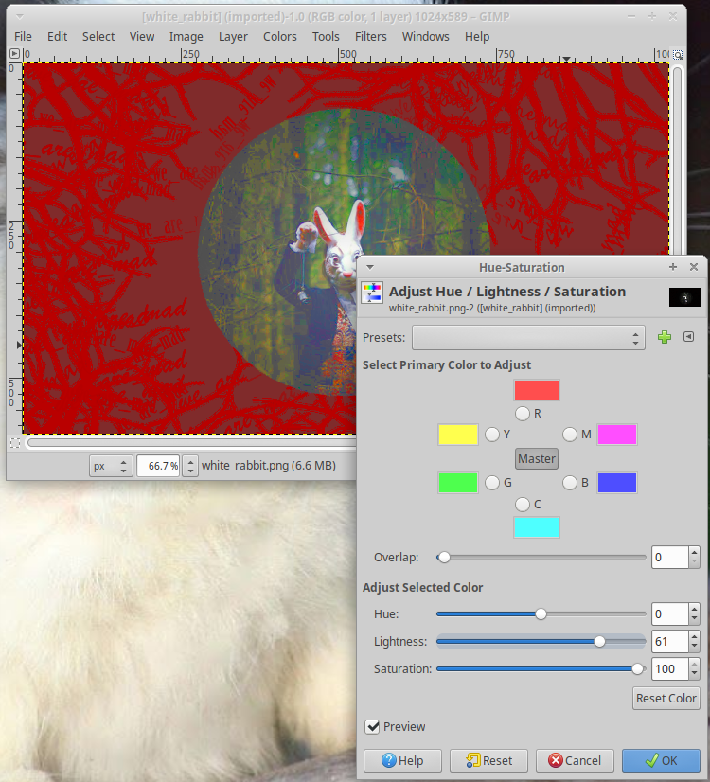Open the presets menu arrow icon
Viewport: 710px width, 782px height.
coord(689,337)
